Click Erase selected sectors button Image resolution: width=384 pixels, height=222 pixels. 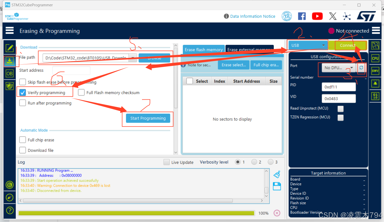point(234,65)
